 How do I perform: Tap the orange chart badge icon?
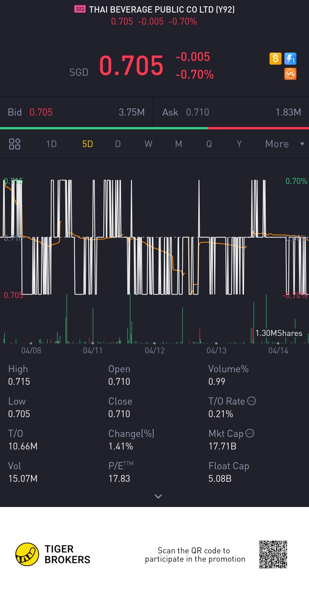tap(290, 74)
